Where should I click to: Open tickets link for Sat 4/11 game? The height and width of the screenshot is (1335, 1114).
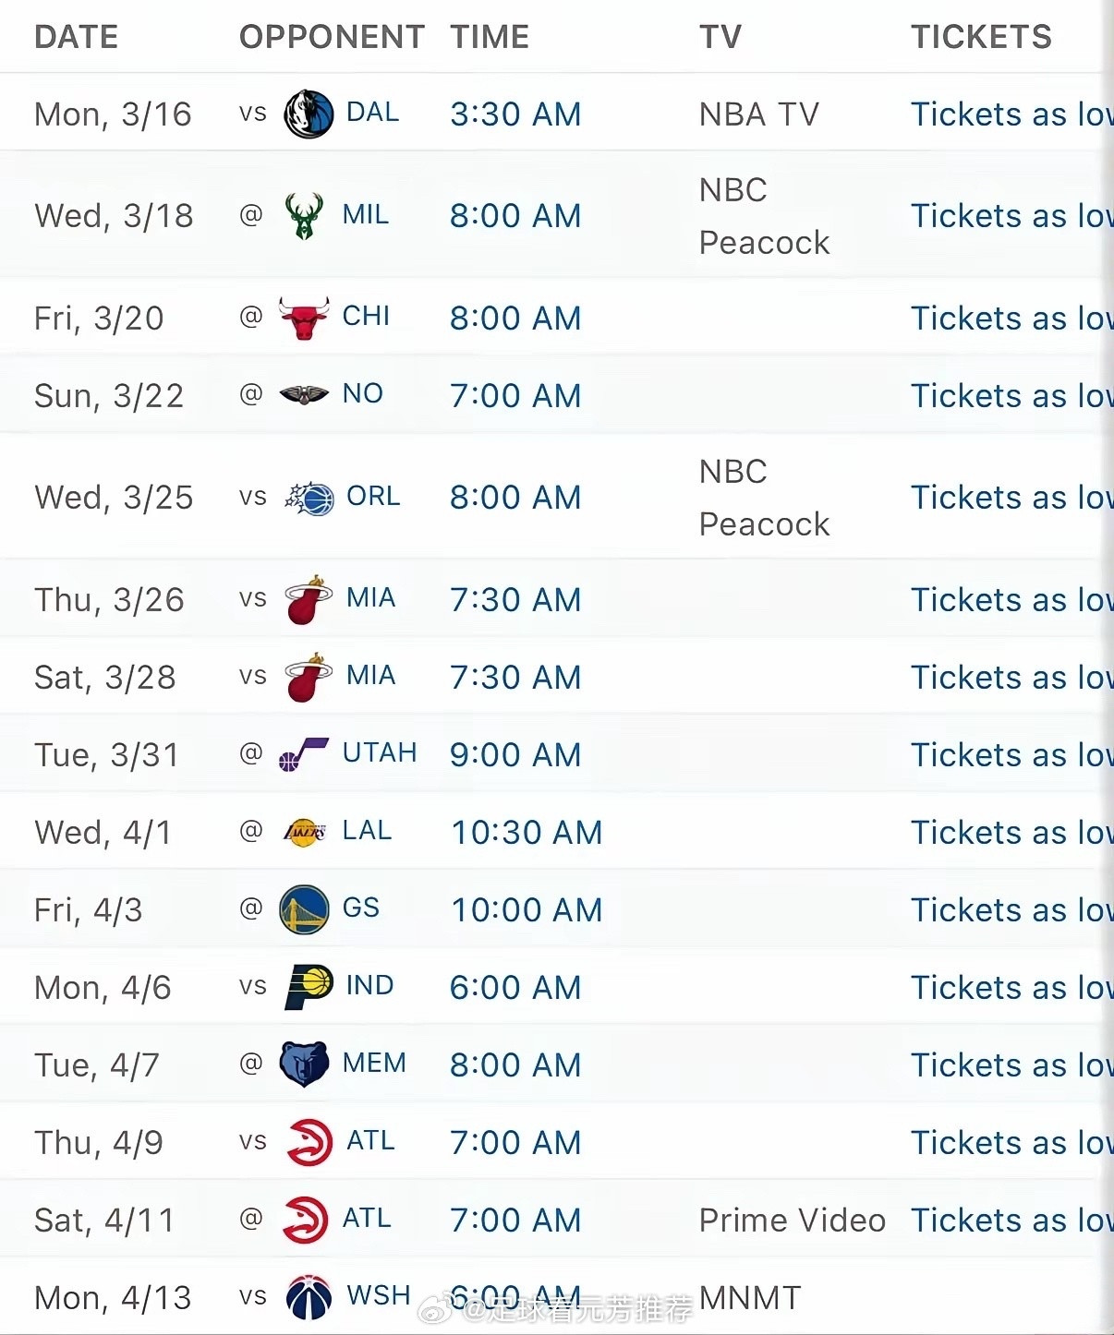point(1011,1221)
